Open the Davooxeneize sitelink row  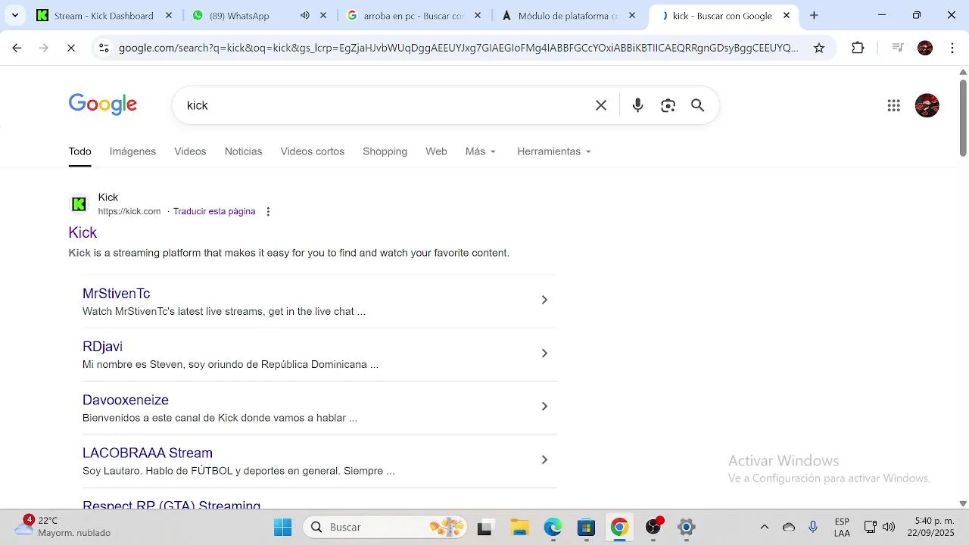pyautogui.click(x=319, y=408)
